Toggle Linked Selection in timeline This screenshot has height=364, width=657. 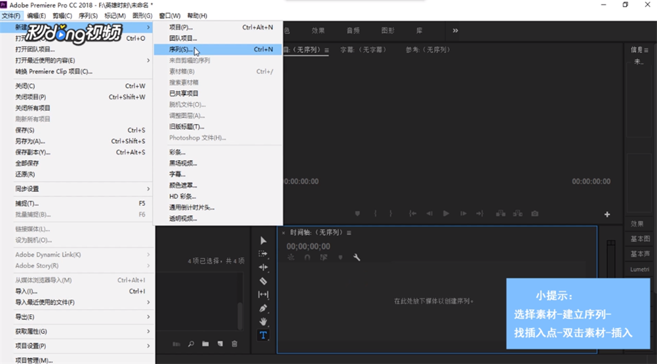pos(323,258)
